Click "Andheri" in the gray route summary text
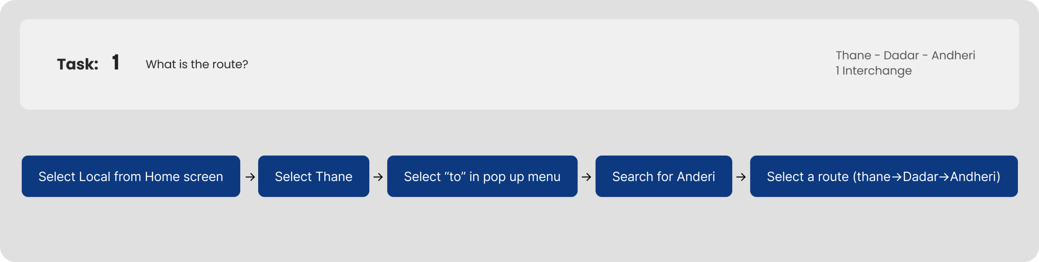Screen dimensions: 1039x262 (x=953, y=55)
